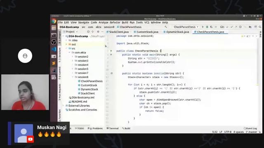264x148 pixels.
Task: Show Git history clock icon
Action: pyautogui.click(x=240, y=27)
